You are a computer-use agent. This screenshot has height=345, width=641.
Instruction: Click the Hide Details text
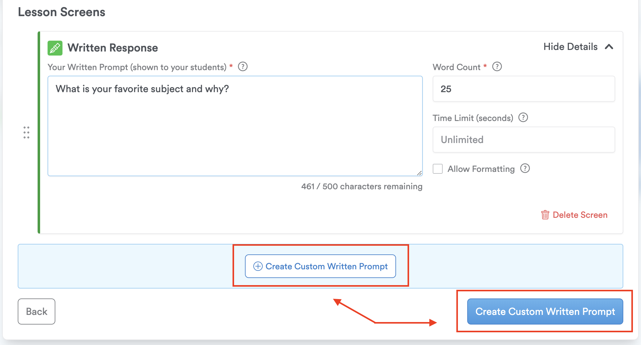[570, 47]
